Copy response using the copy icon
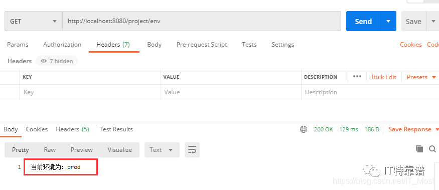 (419, 149)
